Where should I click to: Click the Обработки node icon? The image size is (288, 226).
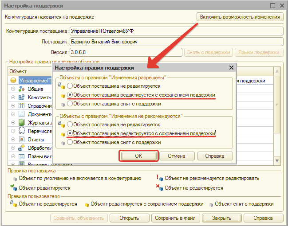click(21, 148)
